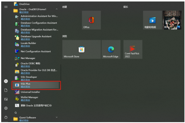Screen dimensions: 185x123
Task: Click the app list scrollbar
Action: (61, 73)
